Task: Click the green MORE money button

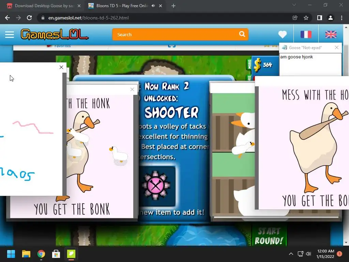Action: point(249,64)
